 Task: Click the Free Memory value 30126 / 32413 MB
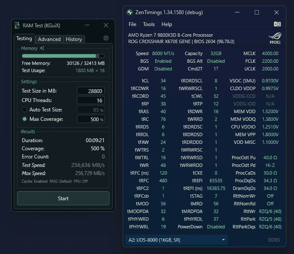click(86, 63)
